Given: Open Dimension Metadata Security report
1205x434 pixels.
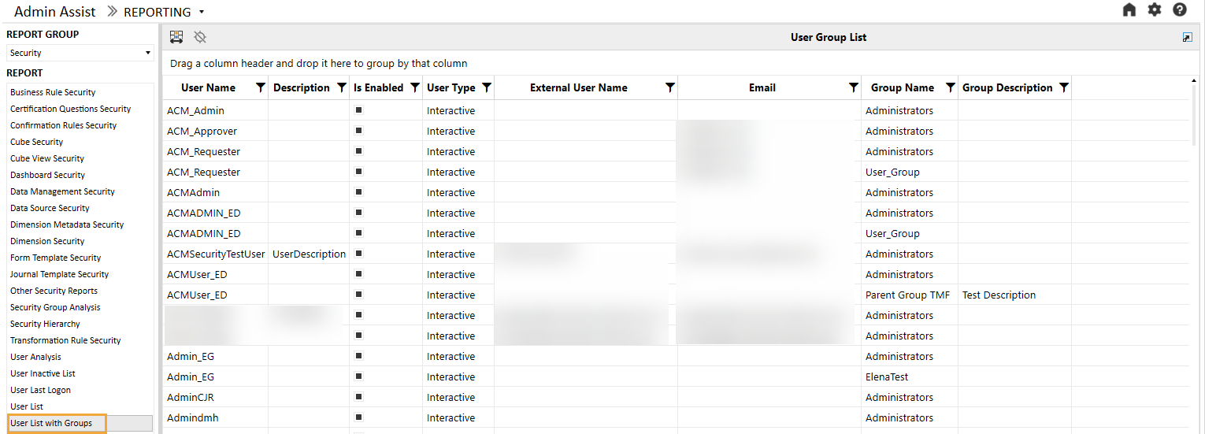Looking at the screenshot, I should click(x=67, y=224).
